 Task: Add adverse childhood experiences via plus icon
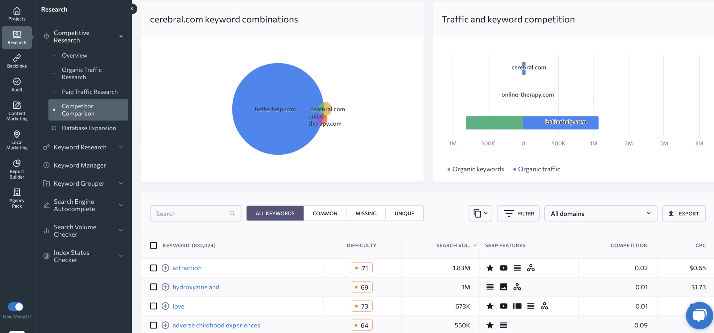point(165,325)
